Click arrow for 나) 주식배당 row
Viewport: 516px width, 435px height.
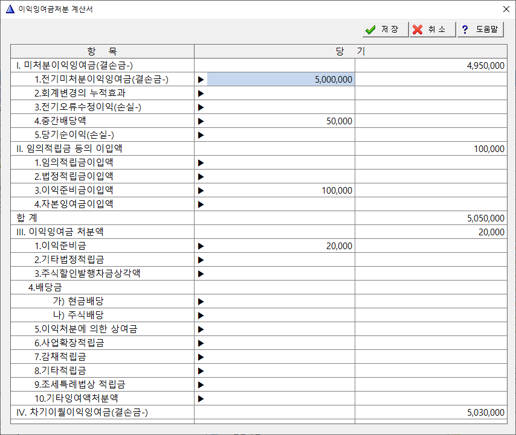point(201,316)
